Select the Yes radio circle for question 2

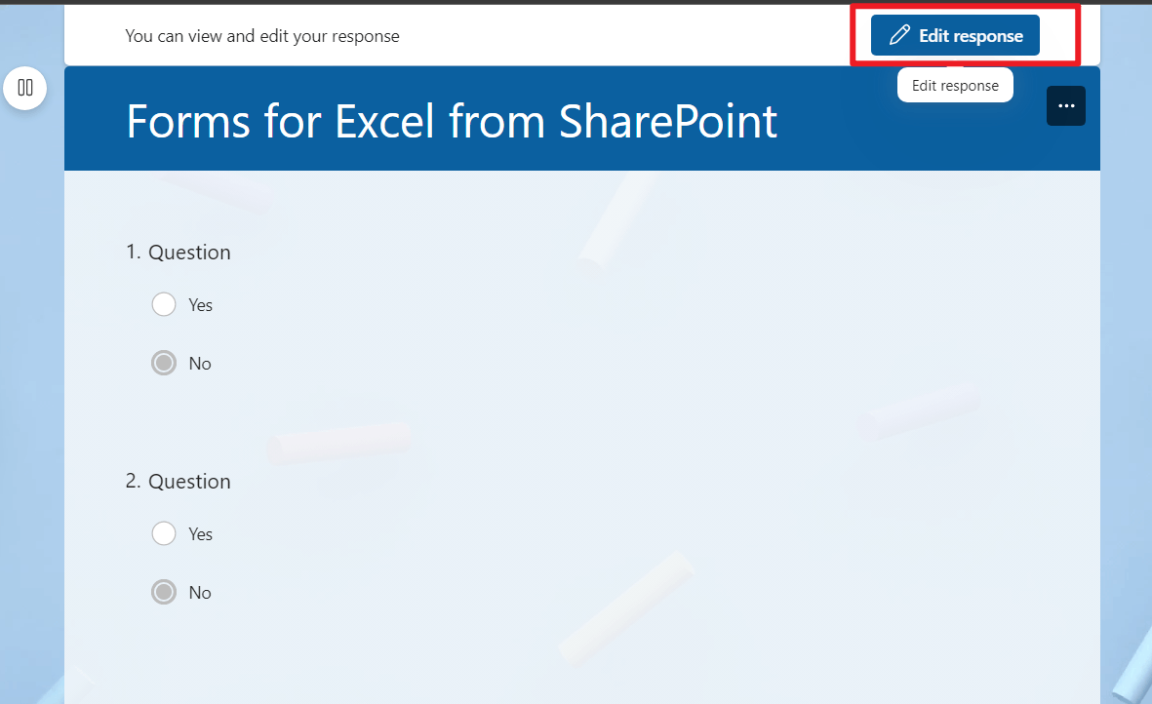coord(164,533)
